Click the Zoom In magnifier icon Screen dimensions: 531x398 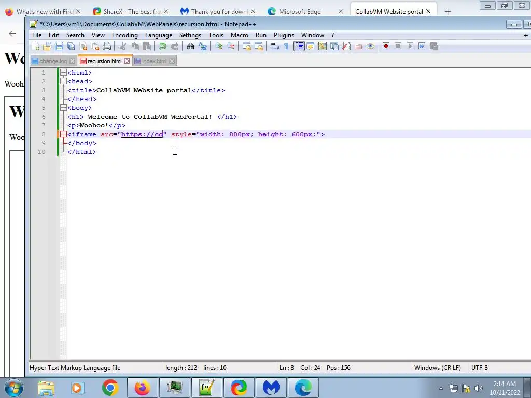point(218,46)
